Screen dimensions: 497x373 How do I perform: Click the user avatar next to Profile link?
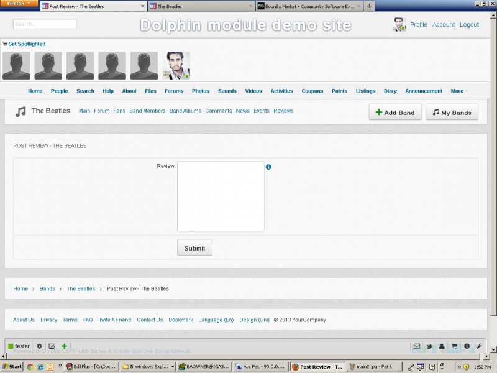399,24
